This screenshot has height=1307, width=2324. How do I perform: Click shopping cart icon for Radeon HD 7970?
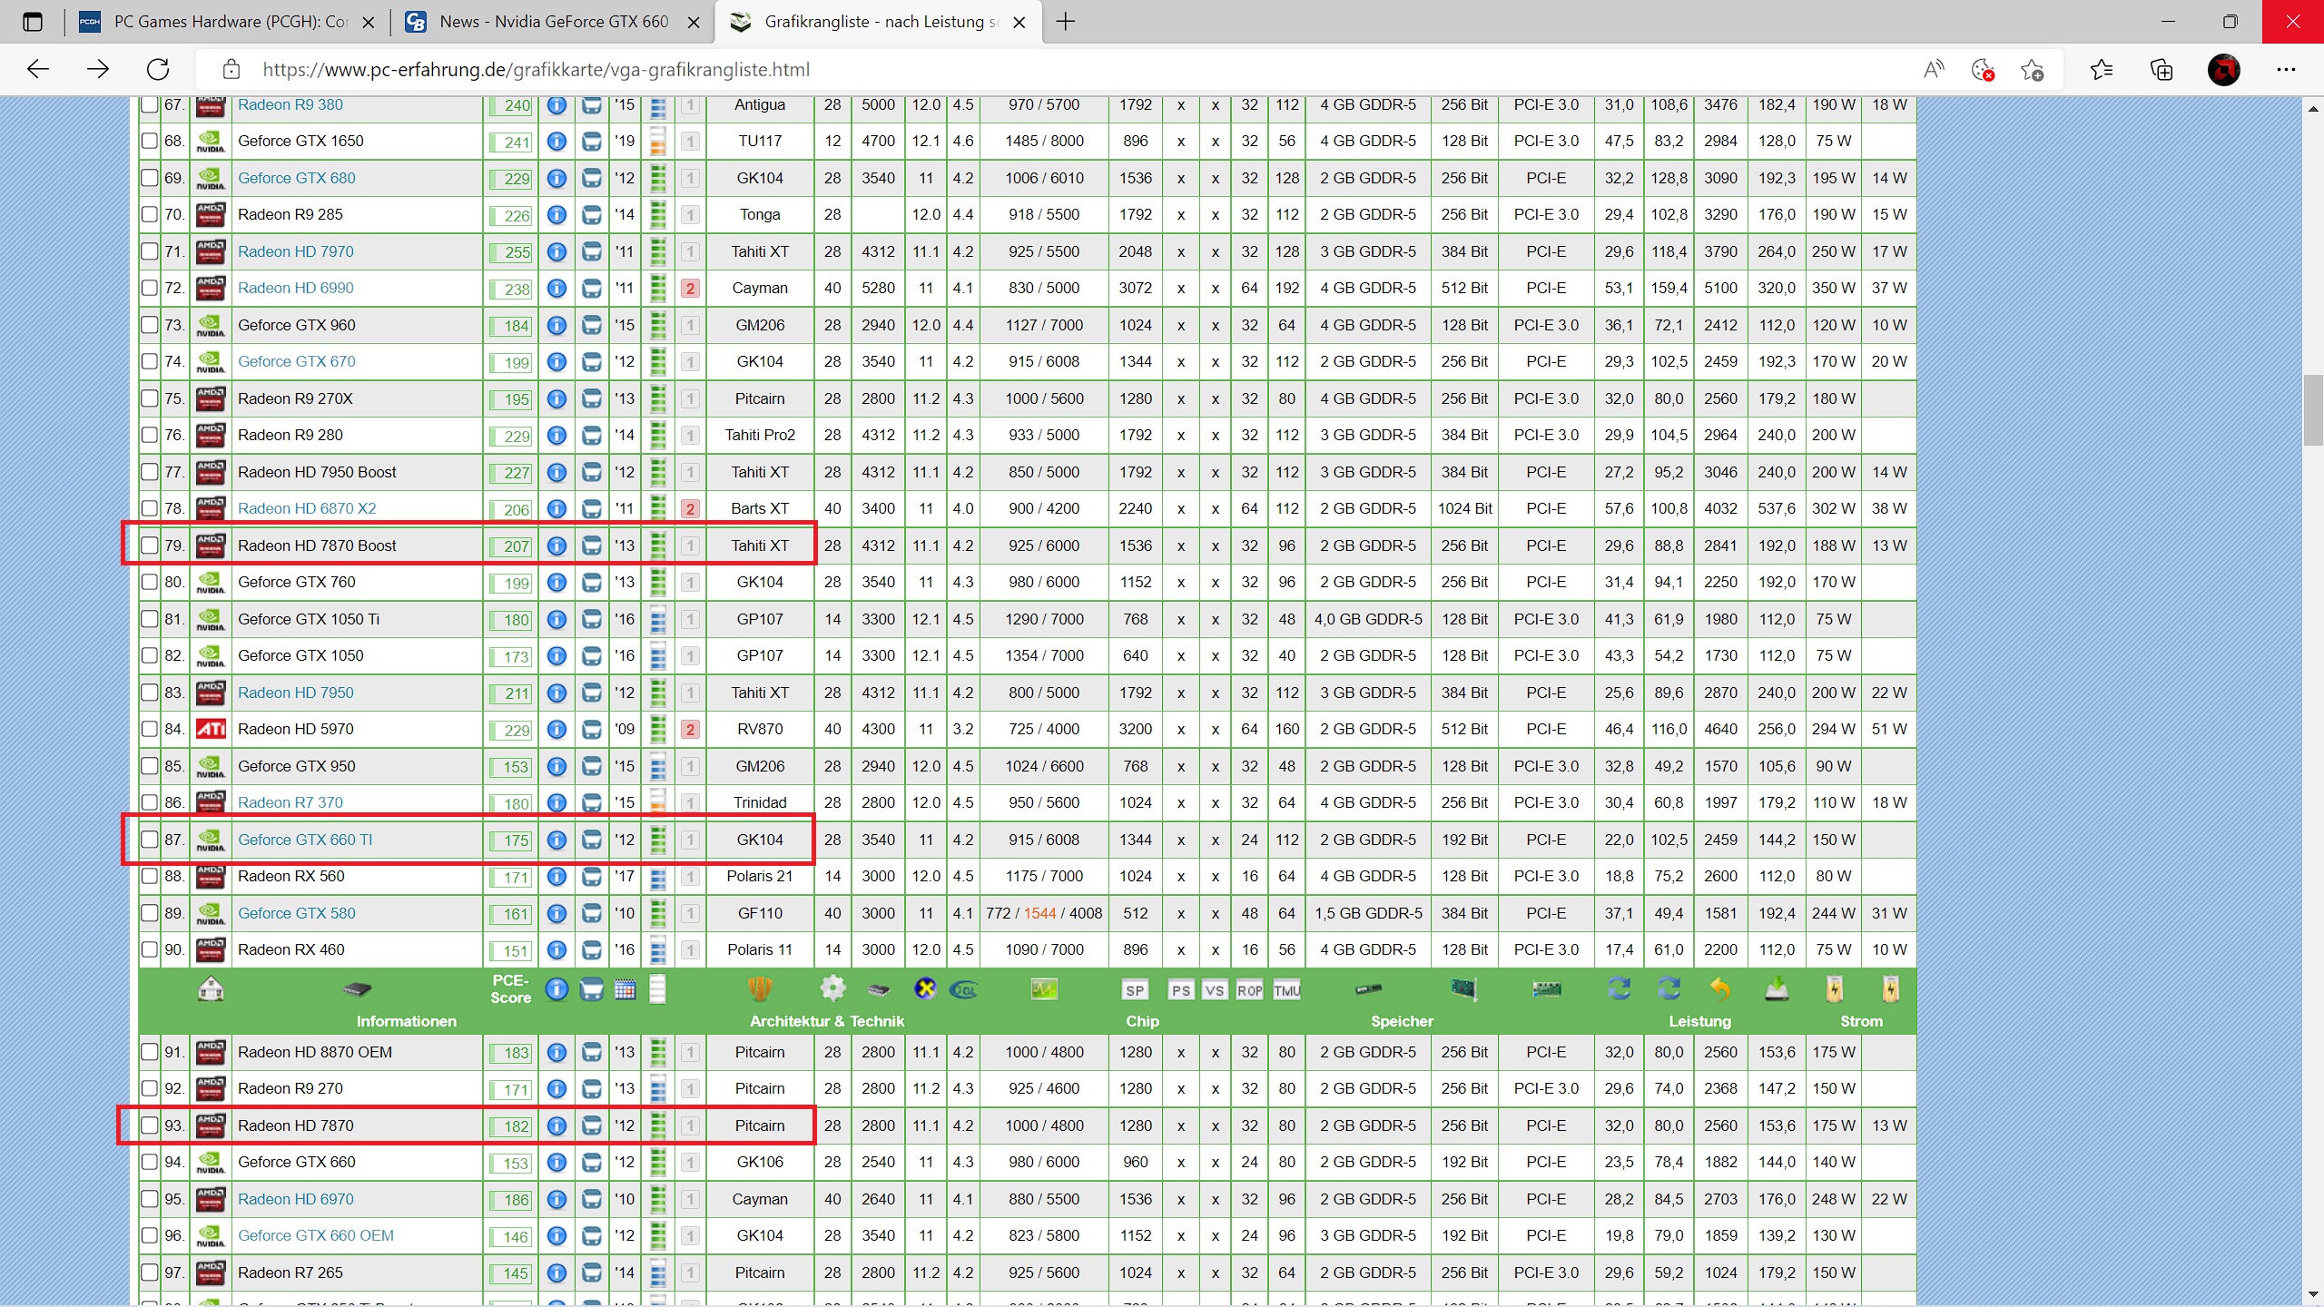[x=591, y=252]
